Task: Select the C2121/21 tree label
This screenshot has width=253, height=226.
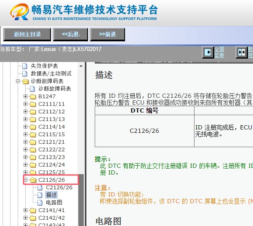Action: (x=51, y=142)
